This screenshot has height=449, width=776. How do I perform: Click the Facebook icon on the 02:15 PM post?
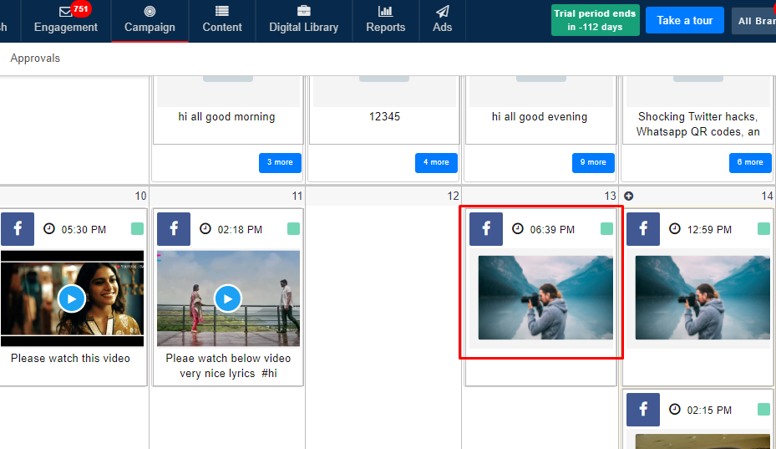643,410
